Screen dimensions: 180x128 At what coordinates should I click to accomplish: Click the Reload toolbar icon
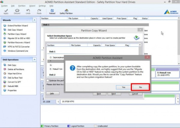tap(52, 10)
